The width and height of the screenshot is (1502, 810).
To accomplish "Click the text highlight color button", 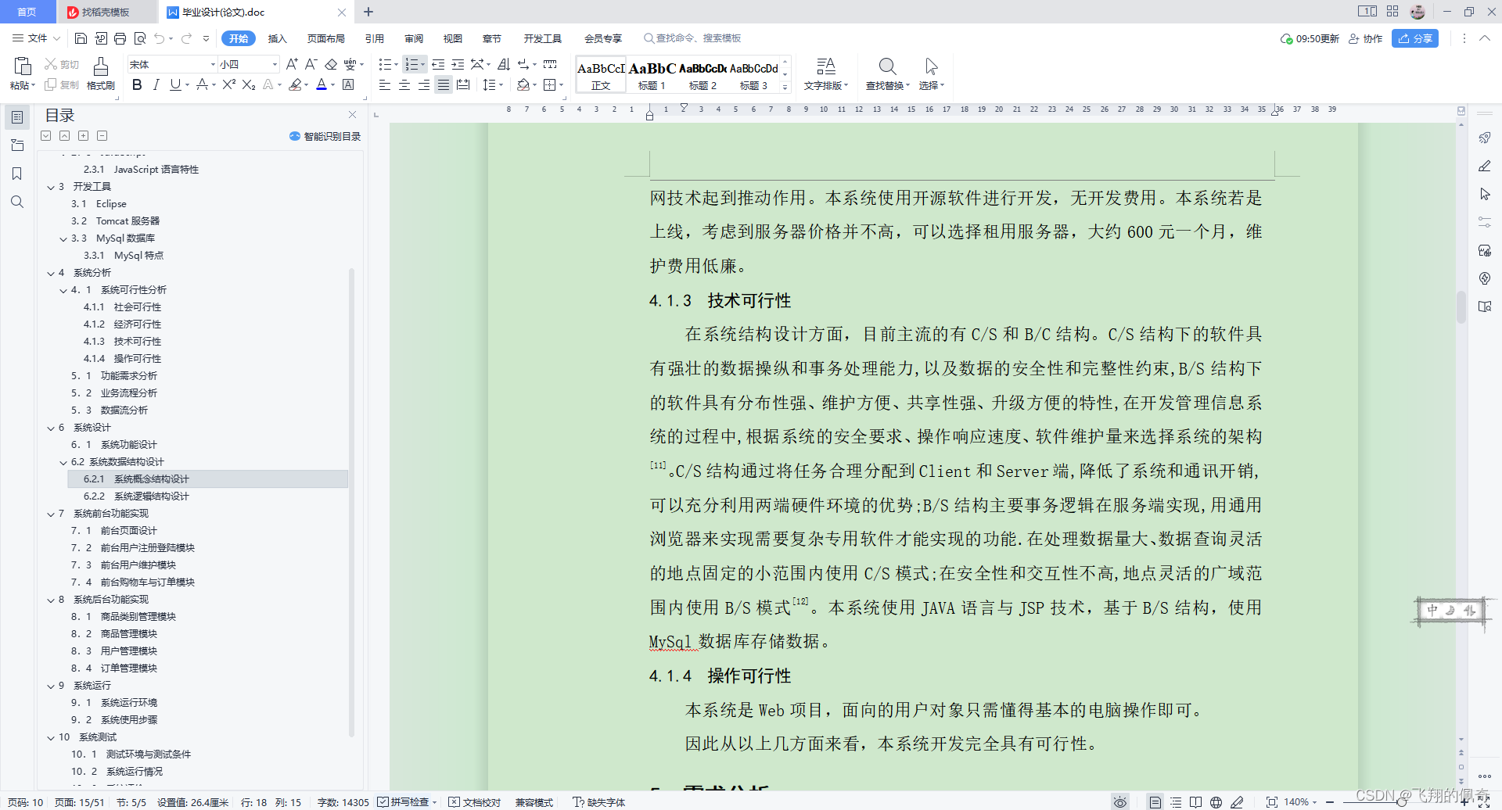I will 295,84.
